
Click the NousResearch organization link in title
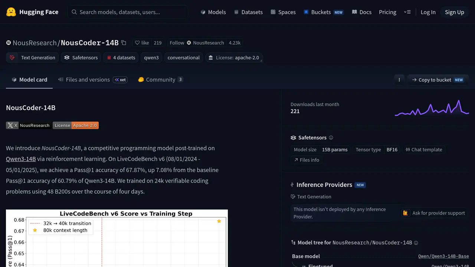coord(35,43)
